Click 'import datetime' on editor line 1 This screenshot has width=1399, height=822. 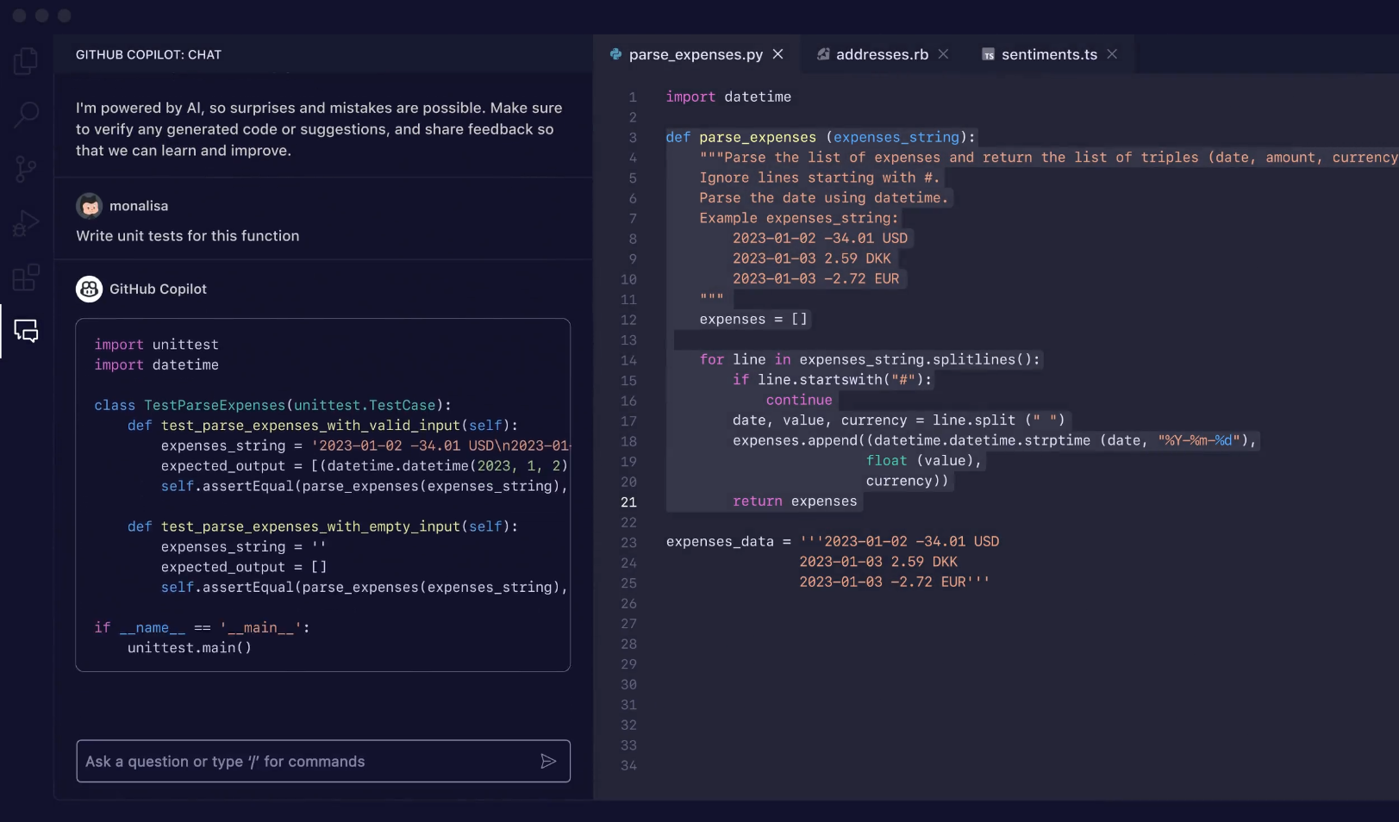pyautogui.click(x=728, y=97)
